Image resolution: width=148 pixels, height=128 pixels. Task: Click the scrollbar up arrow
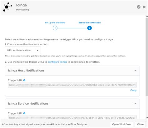pyautogui.click(x=147, y=16)
